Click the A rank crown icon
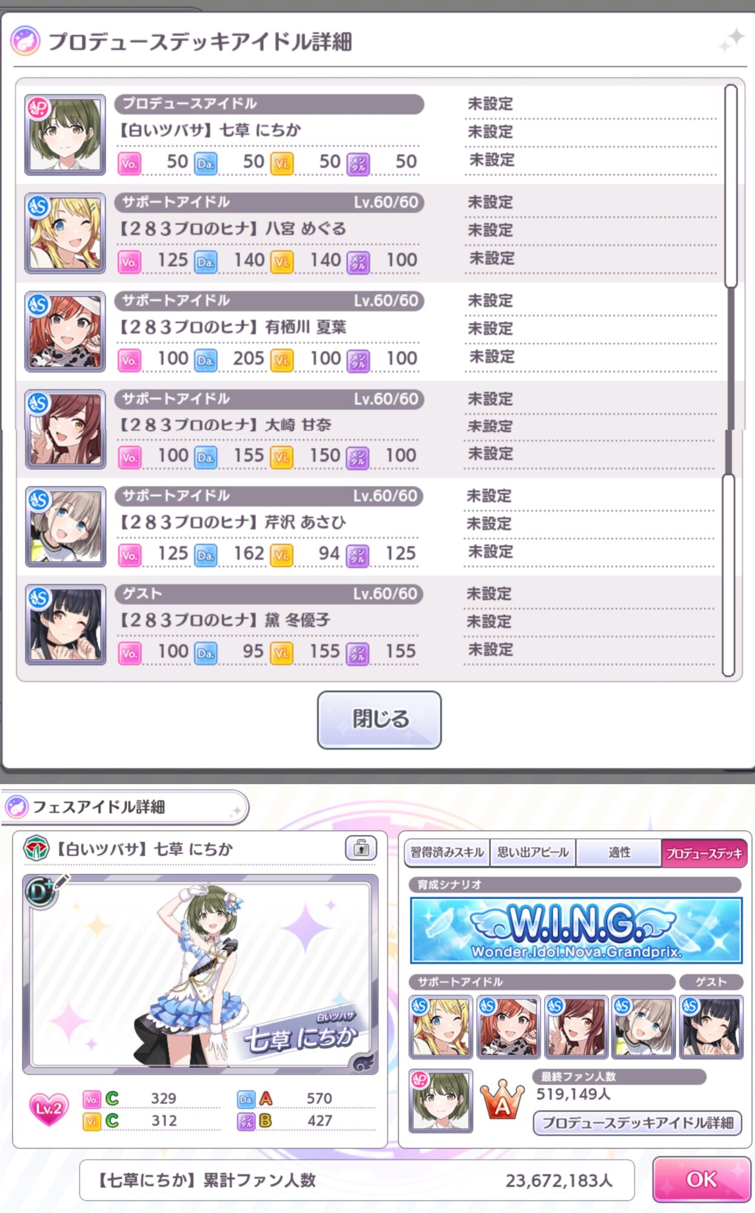This screenshot has height=1213, width=755. point(502,1101)
